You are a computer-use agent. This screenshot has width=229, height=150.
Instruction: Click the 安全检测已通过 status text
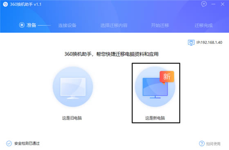[x=27, y=143]
